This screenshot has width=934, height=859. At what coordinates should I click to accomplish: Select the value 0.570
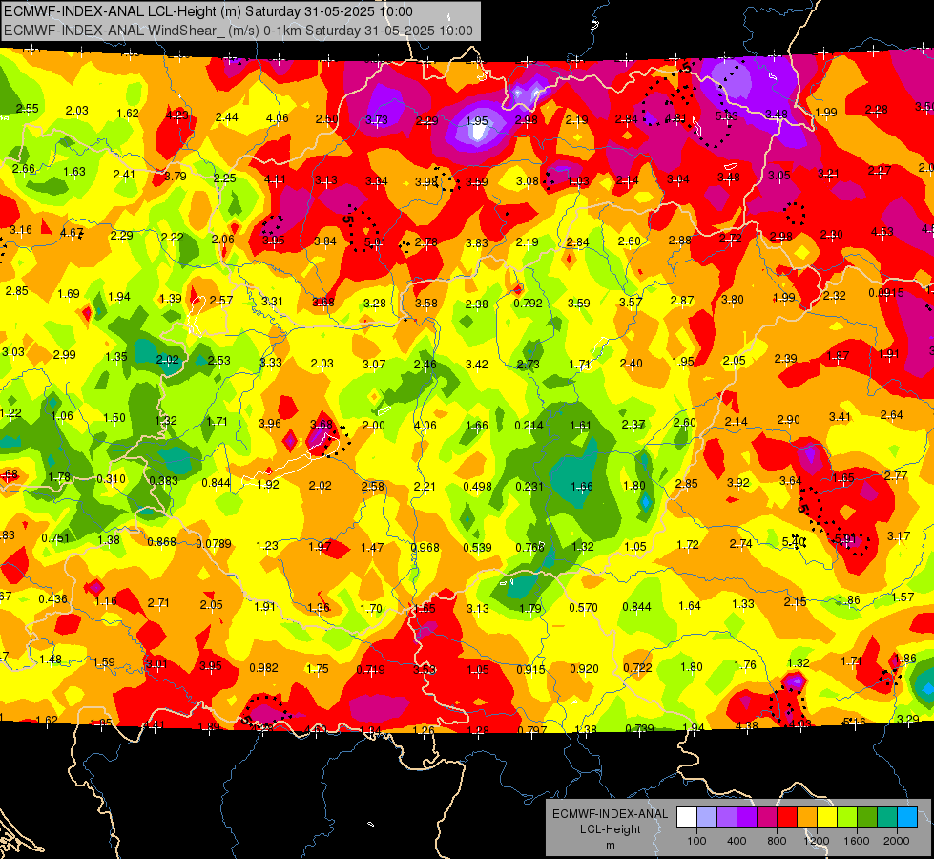click(x=584, y=607)
